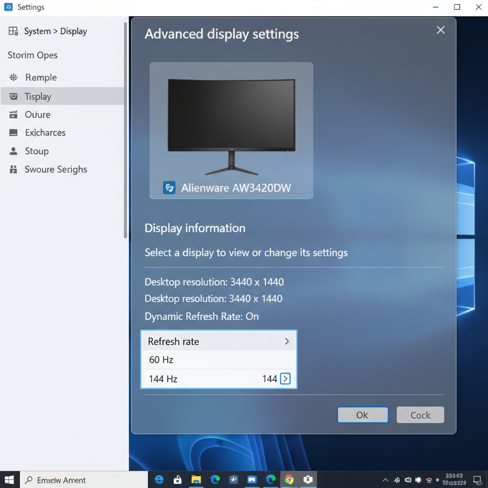Click the blue globe icon in taskbar

pyautogui.click(x=159, y=479)
